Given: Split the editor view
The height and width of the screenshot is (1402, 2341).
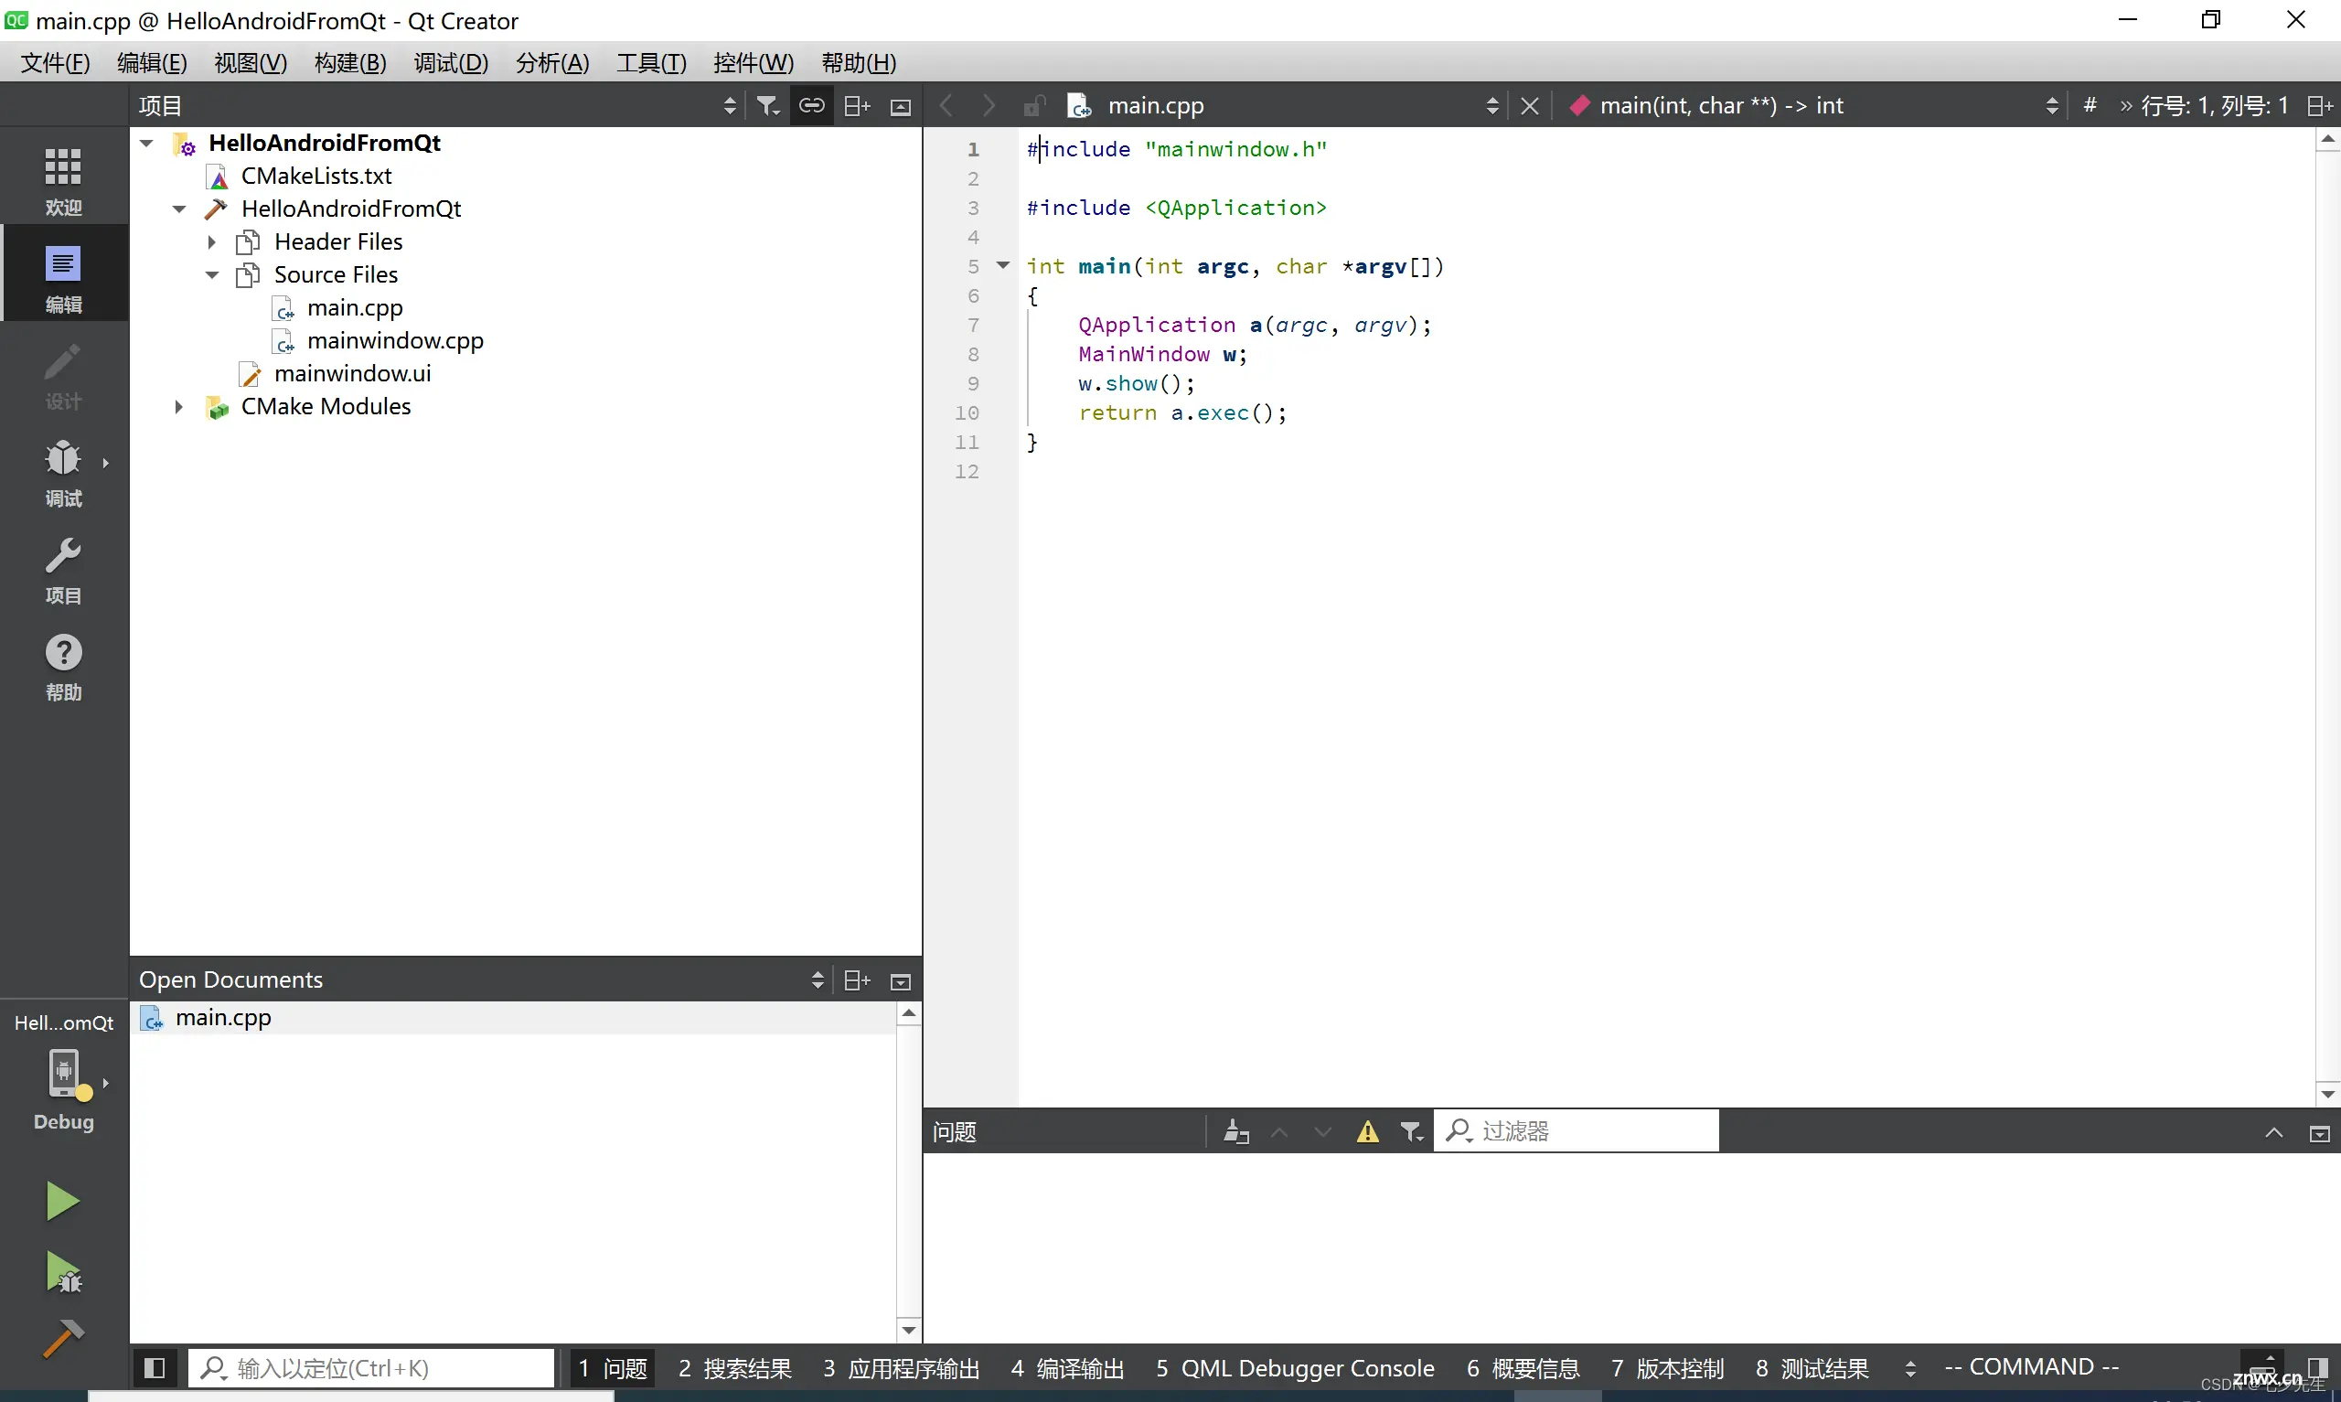Looking at the screenshot, I should tap(2320, 106).
